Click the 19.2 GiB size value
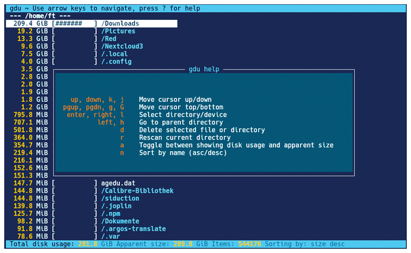This screenshot has height=253, width=411. click(32, 31)
